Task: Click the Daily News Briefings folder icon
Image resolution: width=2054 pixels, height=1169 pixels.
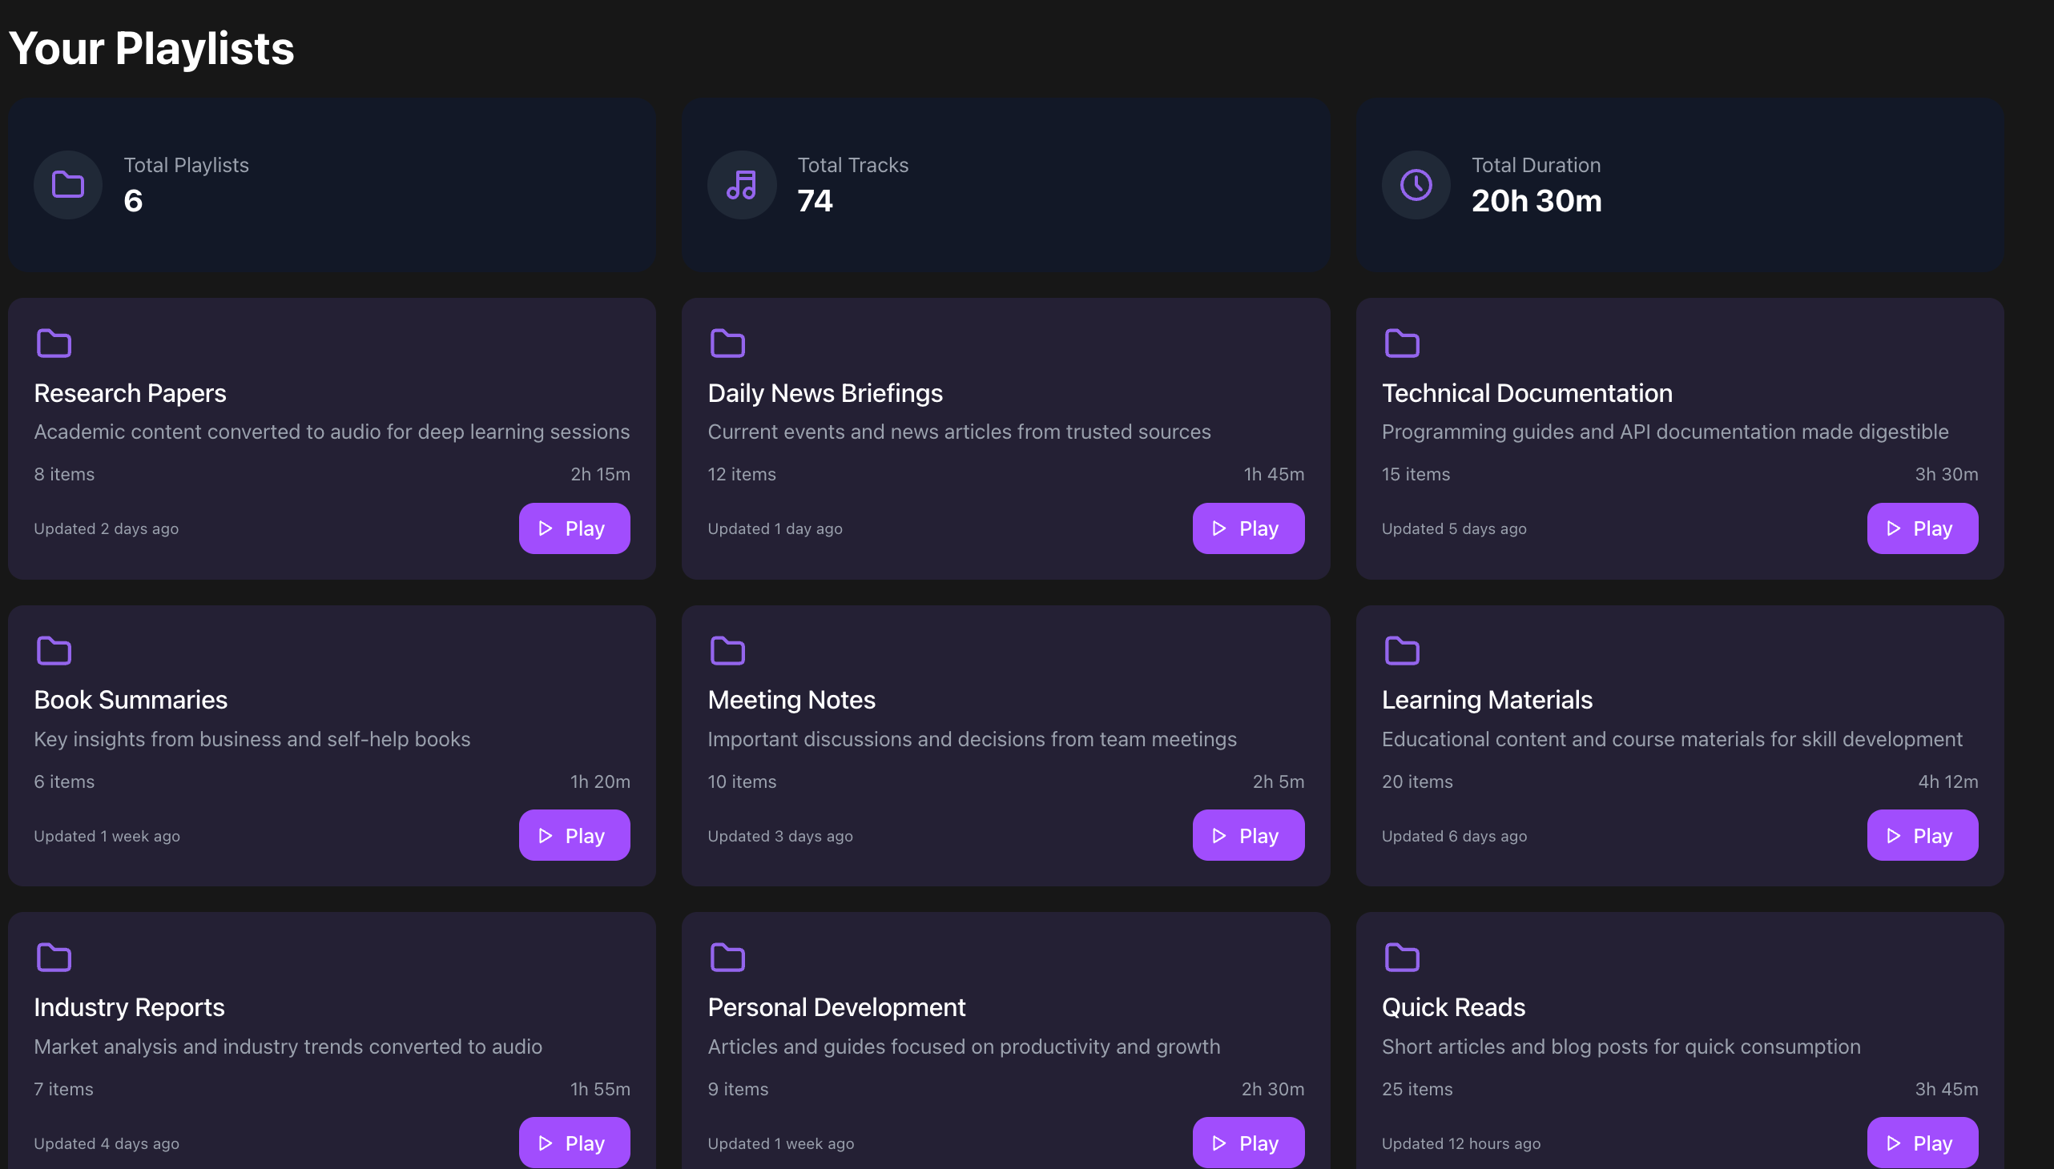Action: click(x=727, y=343)
